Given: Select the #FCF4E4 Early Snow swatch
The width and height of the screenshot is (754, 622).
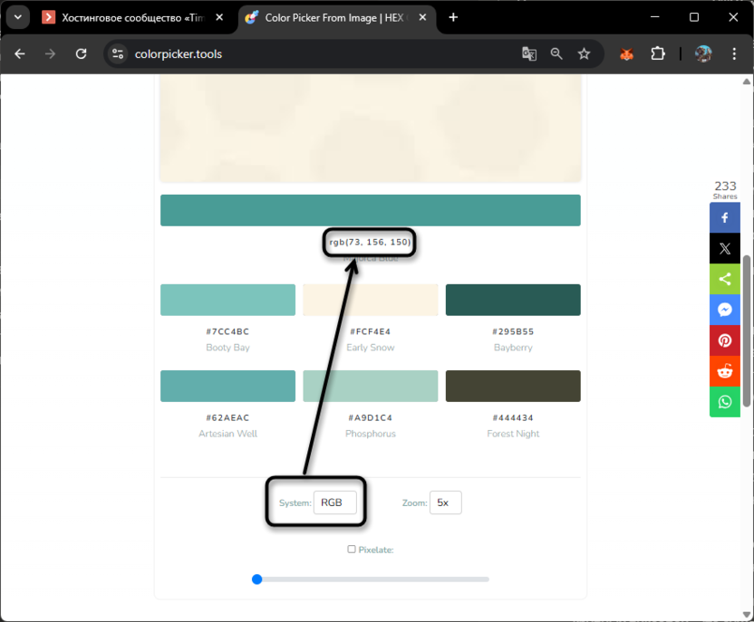Looking at the screenshot, I should click(x=371, y=300).
